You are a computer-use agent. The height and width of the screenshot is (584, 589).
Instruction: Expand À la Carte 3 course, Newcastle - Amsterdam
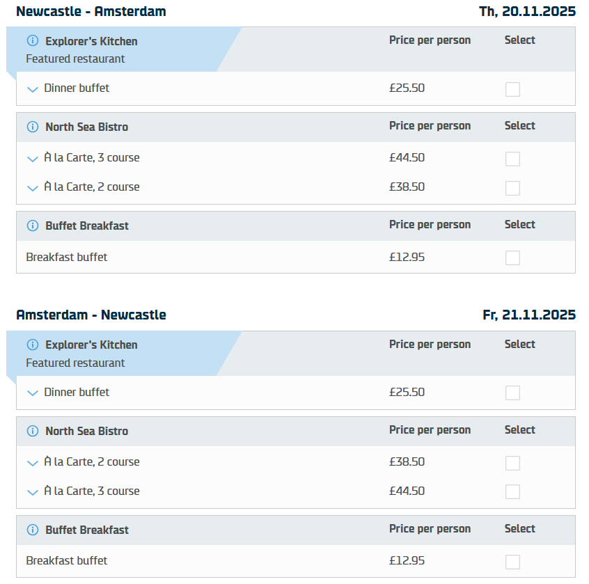pos(32,159)
